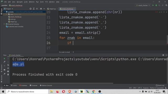Open the Structure side tool window

click(2, 68)
